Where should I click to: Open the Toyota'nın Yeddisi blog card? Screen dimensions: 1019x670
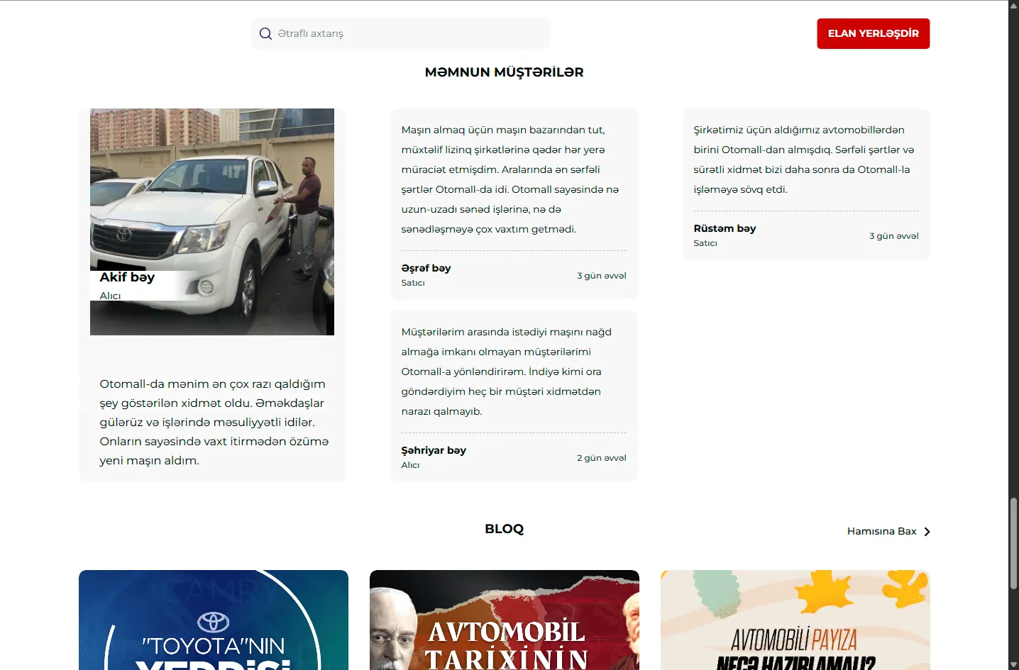(214, 620)
